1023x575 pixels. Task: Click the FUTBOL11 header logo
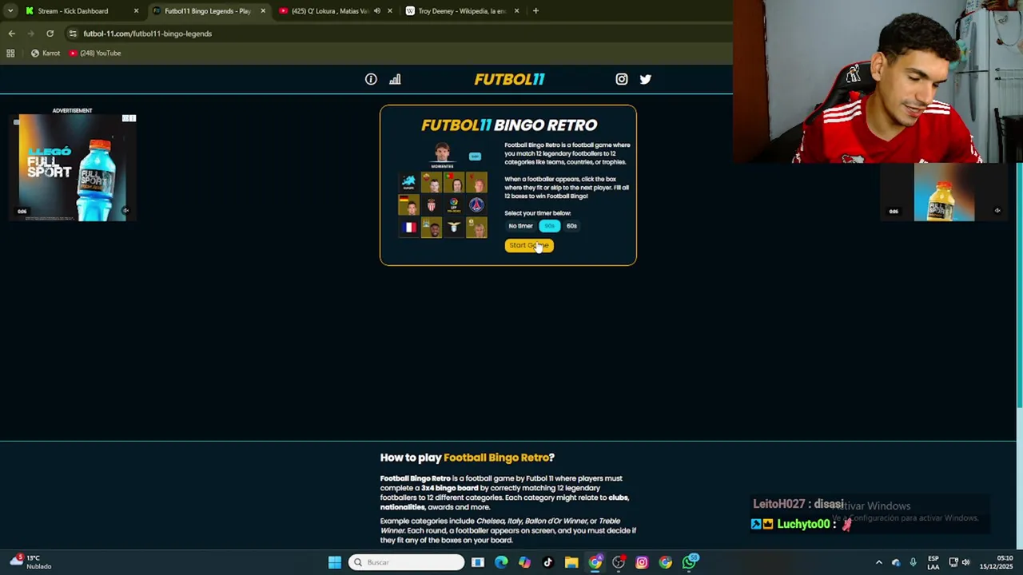[x=509, y=79]
